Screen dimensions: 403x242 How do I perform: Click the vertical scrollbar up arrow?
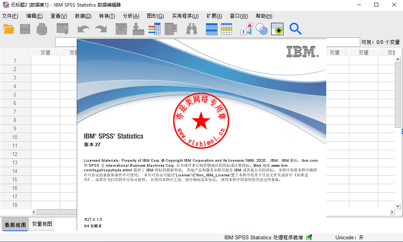pyautogui.click(x=398, y=59)
